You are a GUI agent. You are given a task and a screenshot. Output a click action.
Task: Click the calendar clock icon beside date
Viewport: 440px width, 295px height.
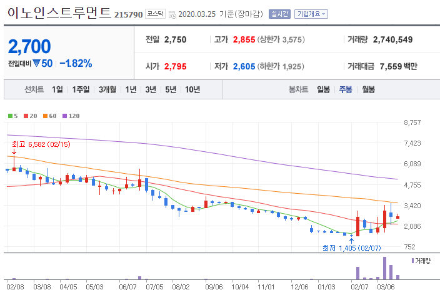coord(172,15)
